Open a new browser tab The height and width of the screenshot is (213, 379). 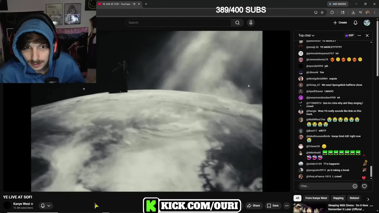click(146, 4)
